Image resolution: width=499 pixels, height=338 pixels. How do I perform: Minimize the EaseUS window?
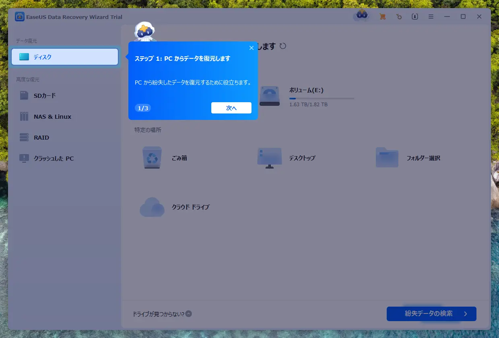click(447, 16)
